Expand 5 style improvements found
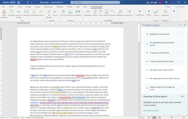The image size is (188, 119). 182,62
